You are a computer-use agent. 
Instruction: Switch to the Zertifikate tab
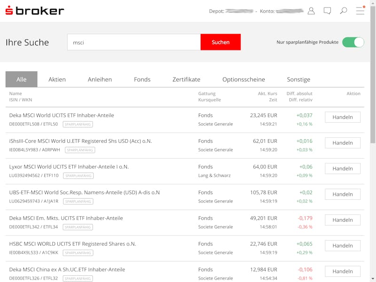[186, 79]
